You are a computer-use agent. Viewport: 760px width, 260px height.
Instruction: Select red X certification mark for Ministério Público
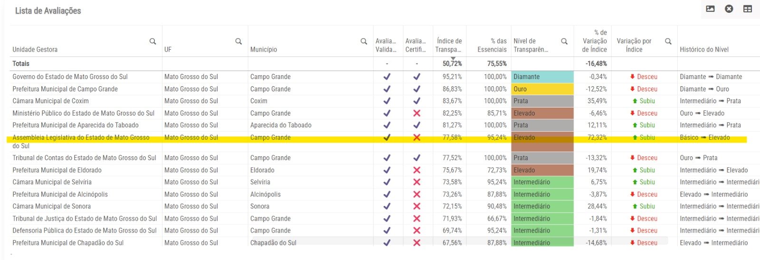(x=417, y=113)
